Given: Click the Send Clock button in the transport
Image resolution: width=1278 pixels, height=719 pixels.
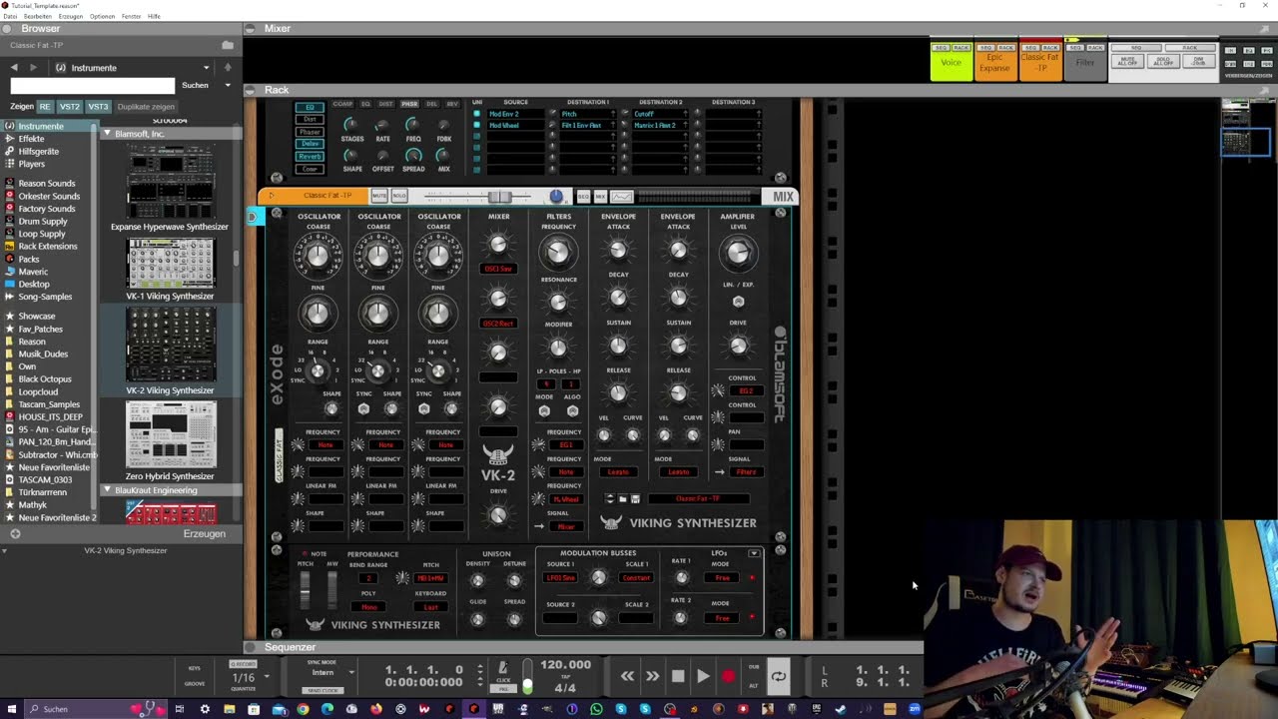Looking at the screenshot, I should coord(322,691).
